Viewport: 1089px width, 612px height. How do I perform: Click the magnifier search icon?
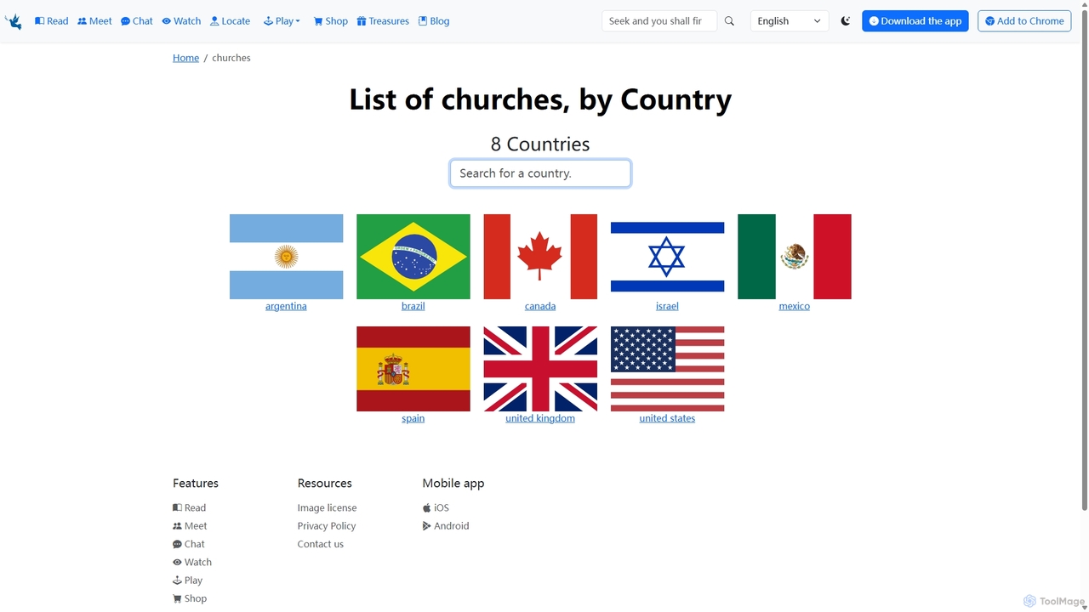(729, 21)
